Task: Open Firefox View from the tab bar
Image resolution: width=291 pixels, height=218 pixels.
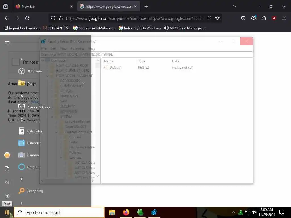Action: 6,6
